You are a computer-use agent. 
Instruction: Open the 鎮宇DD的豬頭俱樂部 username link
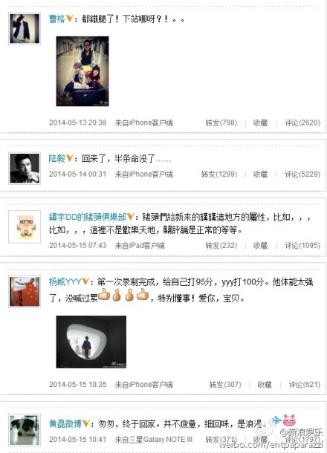click(88, 217)
